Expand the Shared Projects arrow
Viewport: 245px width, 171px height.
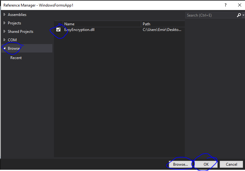(4, 31)
